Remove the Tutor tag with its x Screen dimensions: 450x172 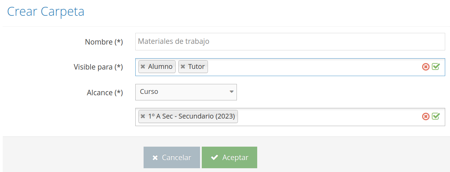point(183,67)
